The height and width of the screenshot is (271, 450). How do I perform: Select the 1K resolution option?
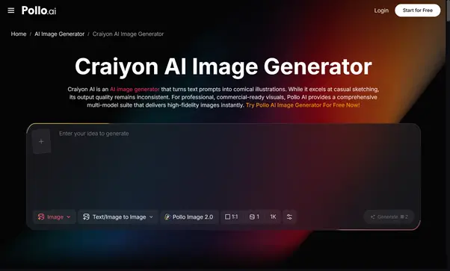click(x=273, y=217)
